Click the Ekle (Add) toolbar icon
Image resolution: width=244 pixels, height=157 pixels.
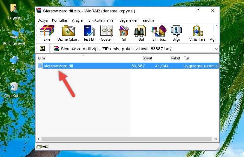pyautogui.click(x=47, y=33)
